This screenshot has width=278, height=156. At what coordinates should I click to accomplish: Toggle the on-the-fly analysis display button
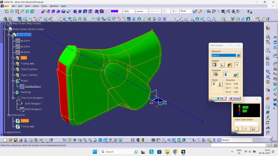coord(222,65)
